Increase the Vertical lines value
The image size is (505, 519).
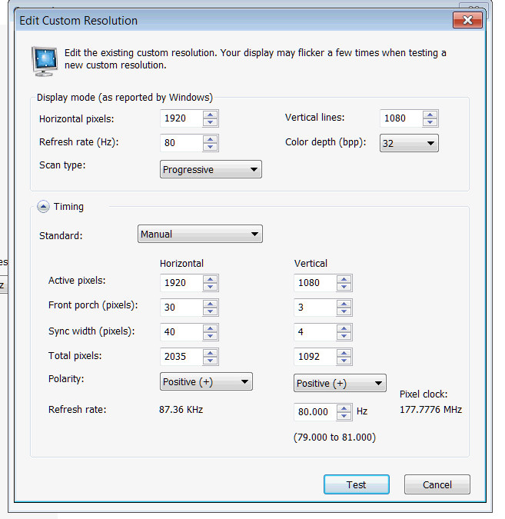tap(430, 115)
